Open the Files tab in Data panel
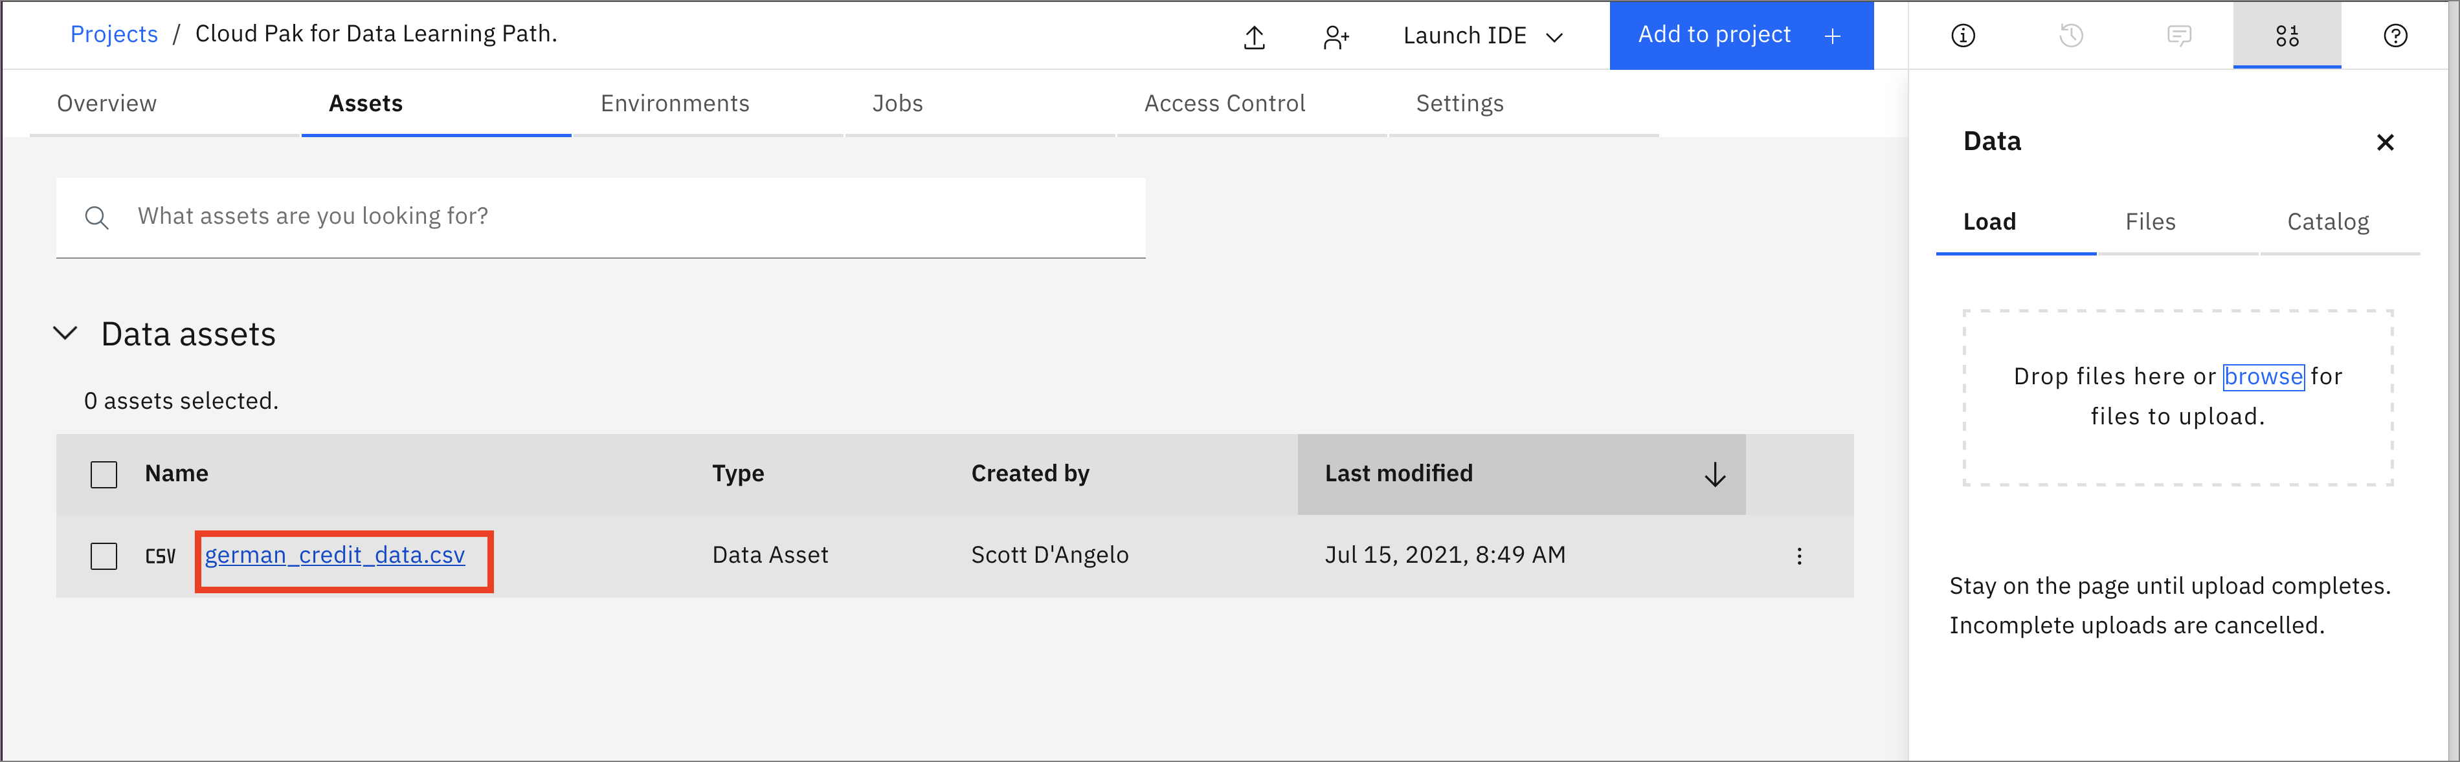Screen dimensions: 2460x762 2150,223
